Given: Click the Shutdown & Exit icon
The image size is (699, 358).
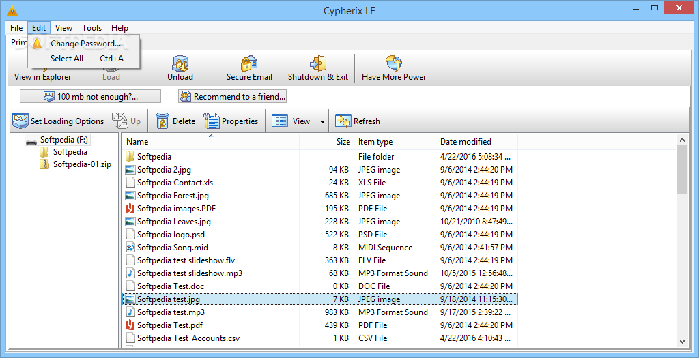Looking at the screenshot, I should click(x=318, y=63).
